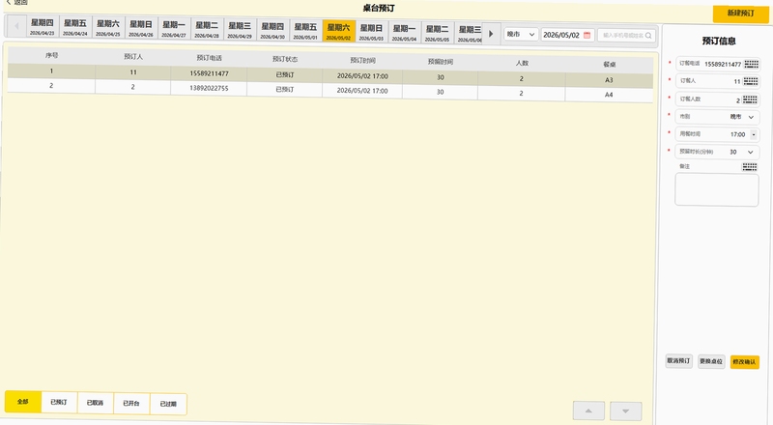
Task: Go back with 返回 arrow
Action: pos(16,3)
